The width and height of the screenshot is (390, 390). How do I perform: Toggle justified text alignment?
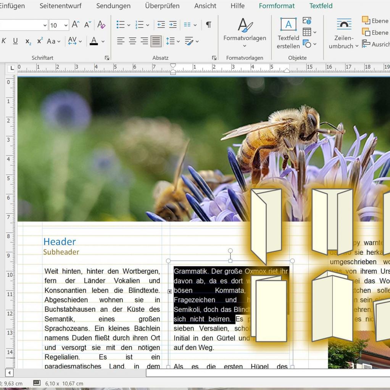[x=156, y=41]
